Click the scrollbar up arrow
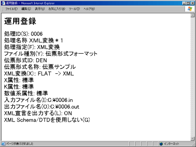This screenshot has height=147, width=196. click(x=192, y=15)
